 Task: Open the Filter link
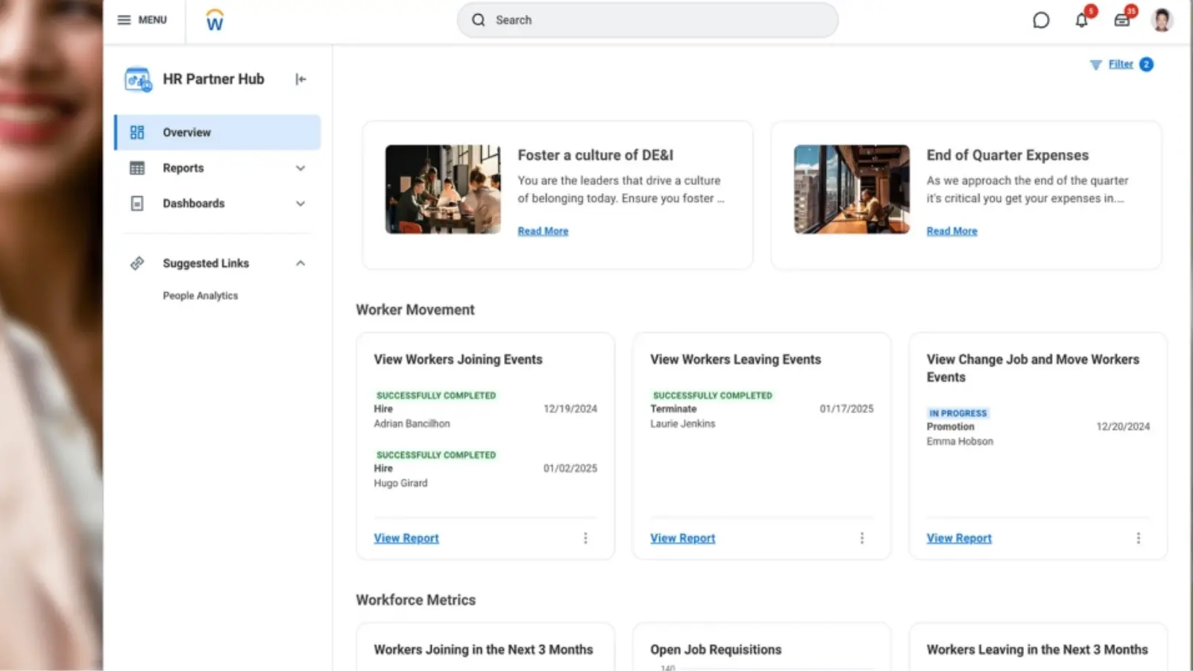coord(1121,64)
